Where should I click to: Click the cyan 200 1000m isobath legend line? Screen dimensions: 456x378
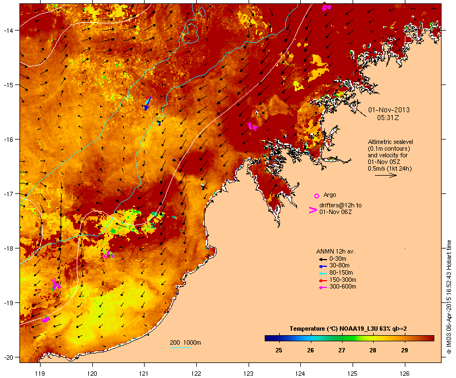(x=181, y=347)
